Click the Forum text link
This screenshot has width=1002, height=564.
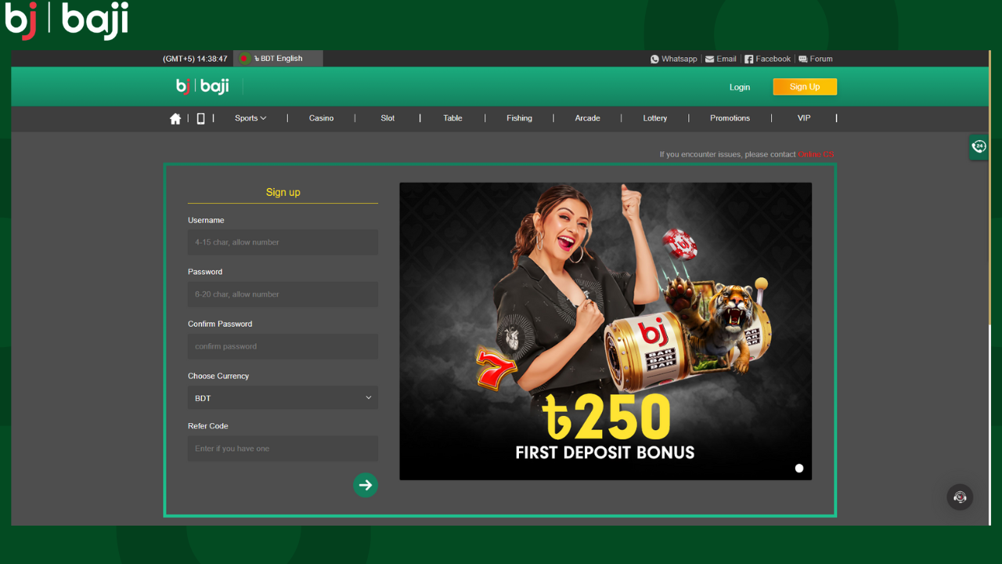pyautogui.click(x=821, y=59)
